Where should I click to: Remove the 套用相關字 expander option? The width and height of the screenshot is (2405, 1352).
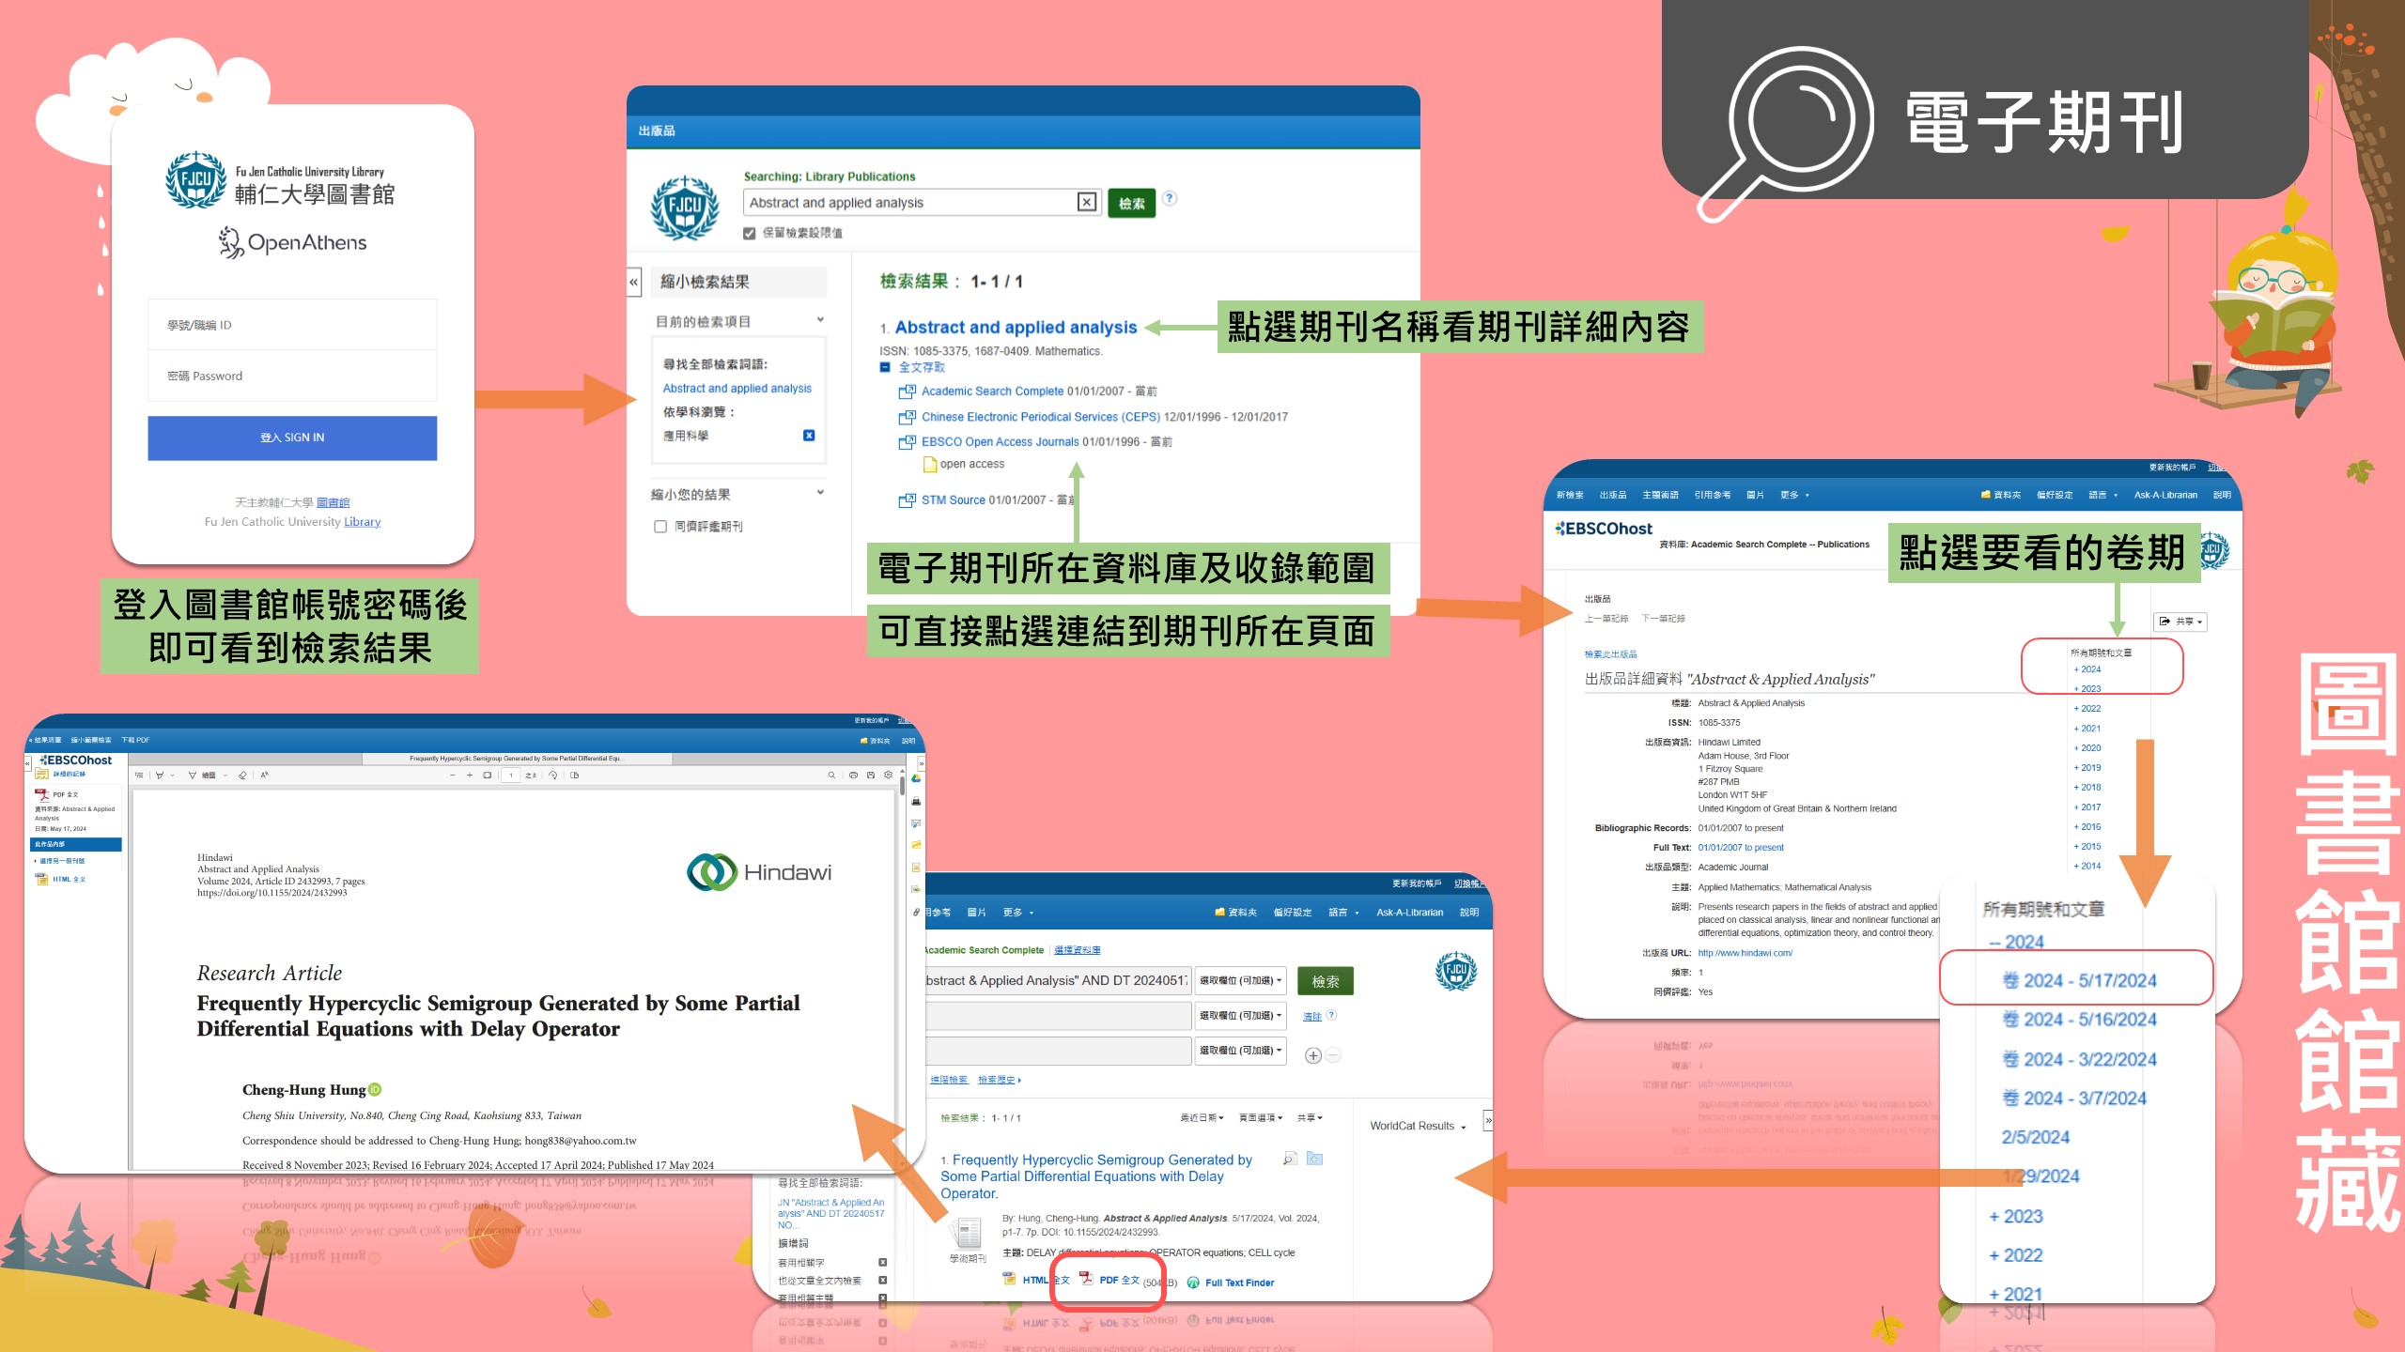pos(882,1263)
